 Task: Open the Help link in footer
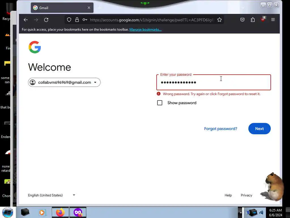(x=228, y=195)
